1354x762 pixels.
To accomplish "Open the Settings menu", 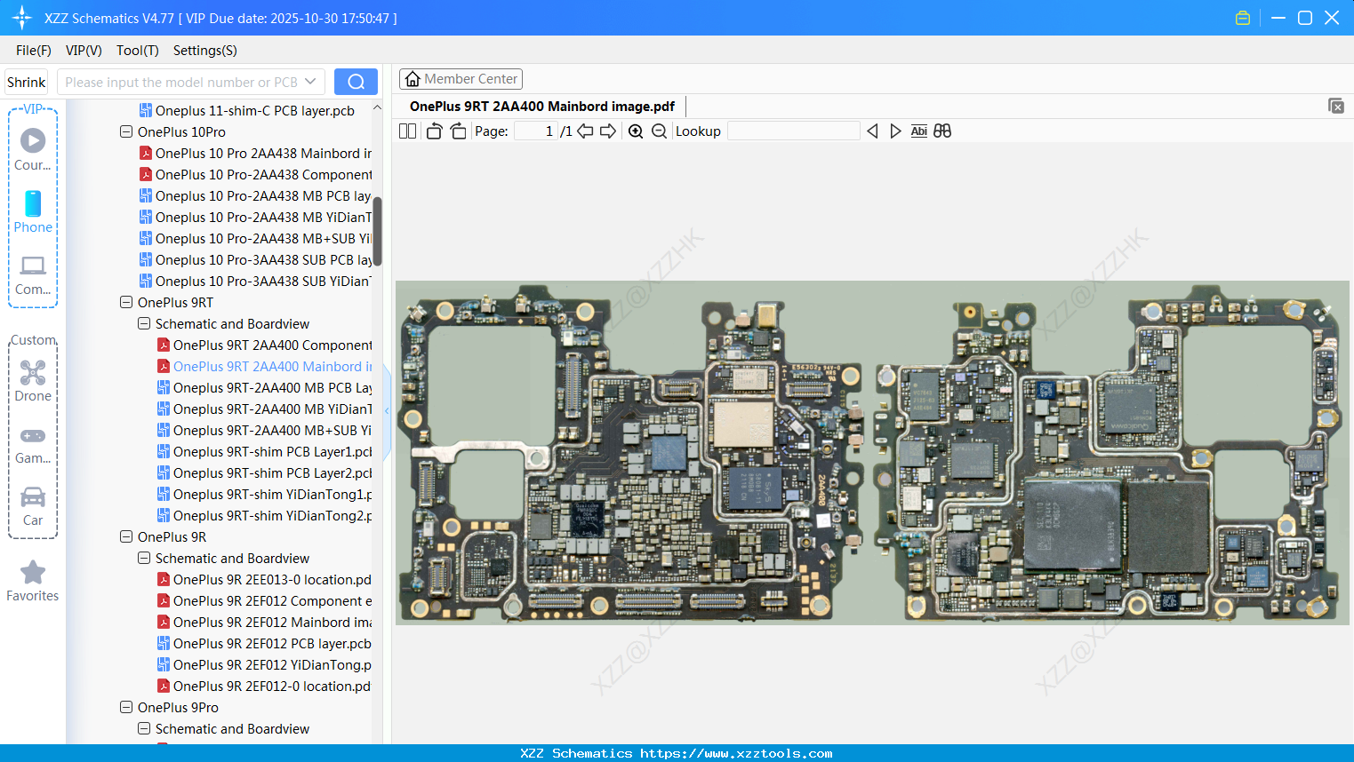I will click(204, 51).
